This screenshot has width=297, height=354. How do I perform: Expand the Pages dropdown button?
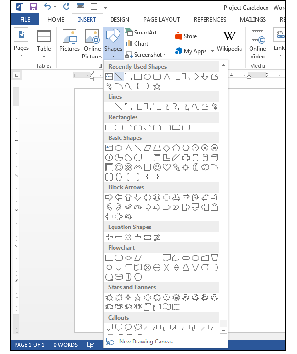pos(21,42)
